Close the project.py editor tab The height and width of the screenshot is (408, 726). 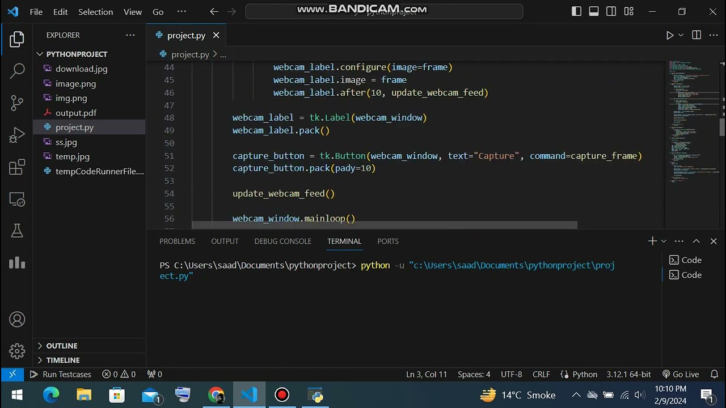pos(216,35)
